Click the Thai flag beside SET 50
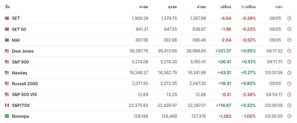The height and width of the screenshot is (123, 297). pos(7,29)
